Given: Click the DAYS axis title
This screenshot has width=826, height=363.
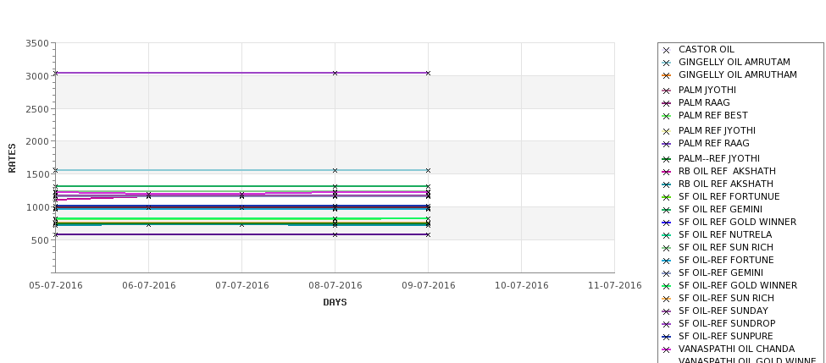Looking at the screenshot, I should point(335,303).
